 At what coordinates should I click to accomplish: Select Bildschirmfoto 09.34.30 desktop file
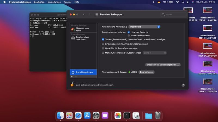[207, 85]
